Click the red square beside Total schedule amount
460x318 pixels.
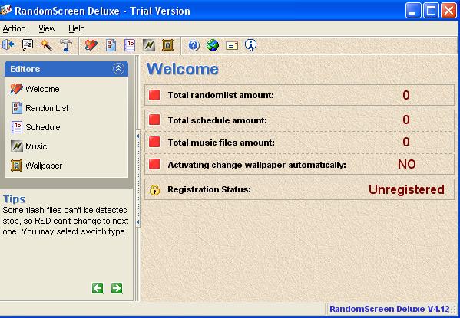point(154,120)
